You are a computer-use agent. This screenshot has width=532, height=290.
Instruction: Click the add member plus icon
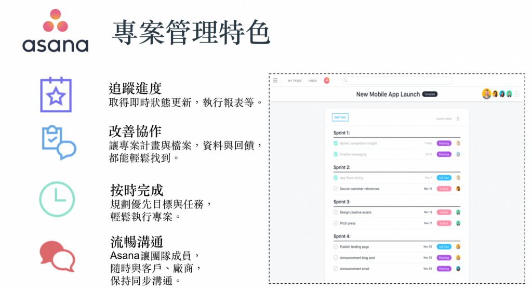point(517,94)
